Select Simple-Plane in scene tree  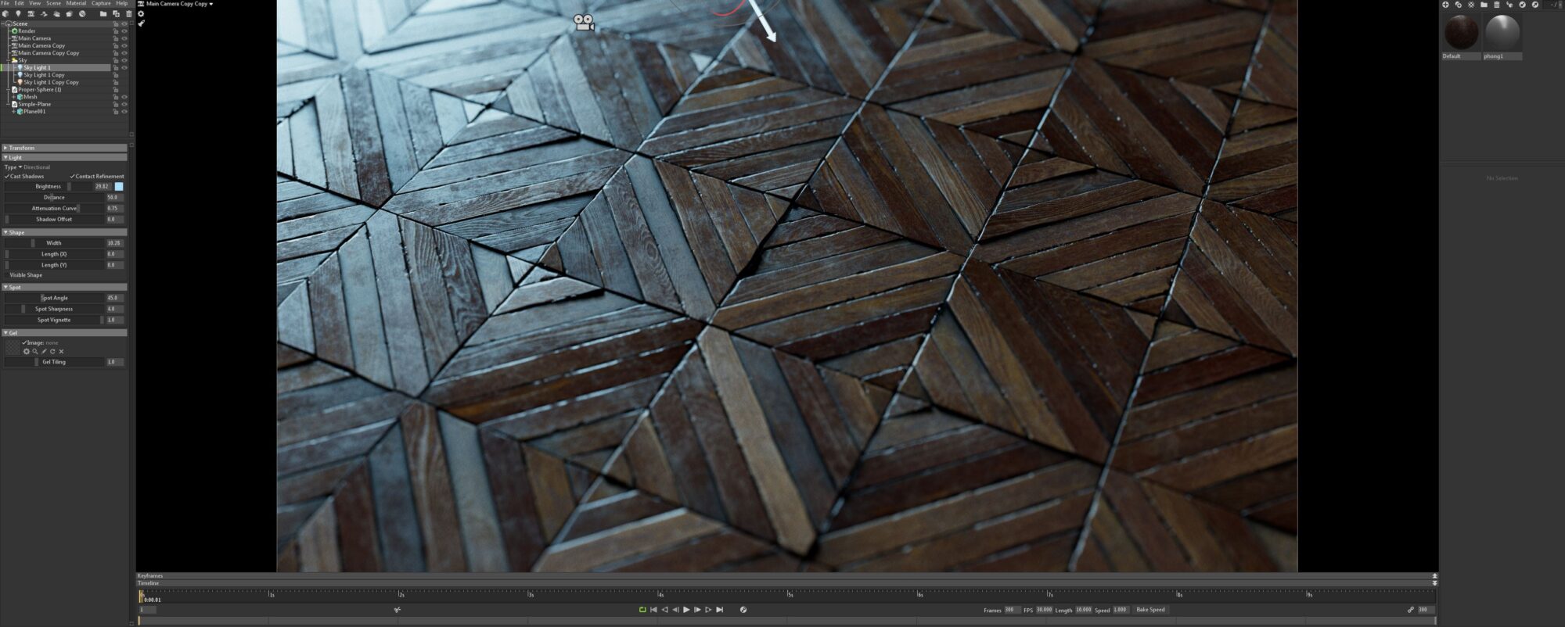34,104
